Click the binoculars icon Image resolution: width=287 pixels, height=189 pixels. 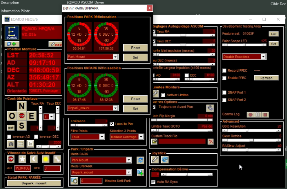pyautogui.click(x=11, y=144)
